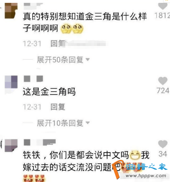
Task: Select comment text 这是金三角吗
Action: point(49,92)
